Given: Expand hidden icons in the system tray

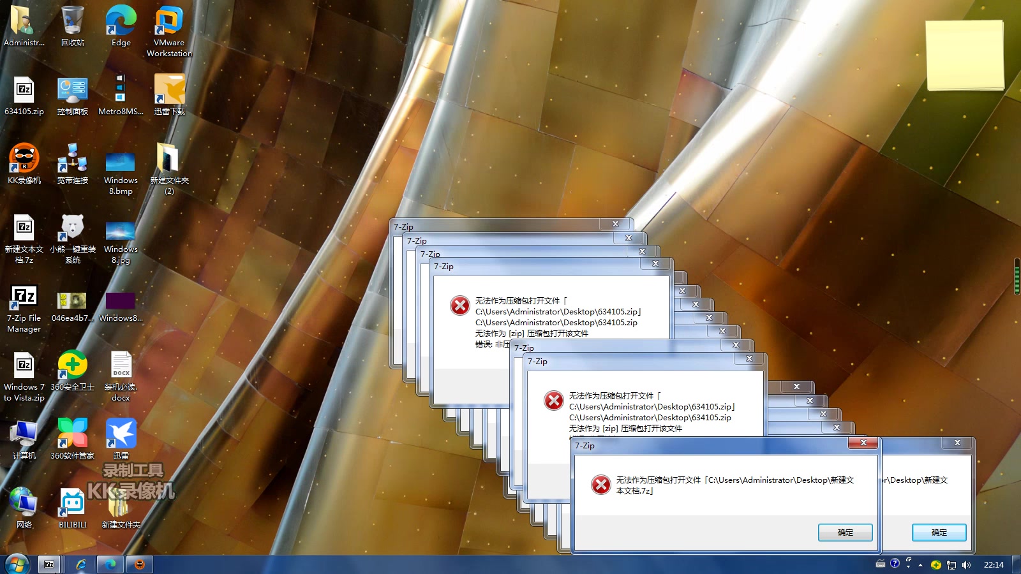Looking at the screenshot, I should click(921, 565).
